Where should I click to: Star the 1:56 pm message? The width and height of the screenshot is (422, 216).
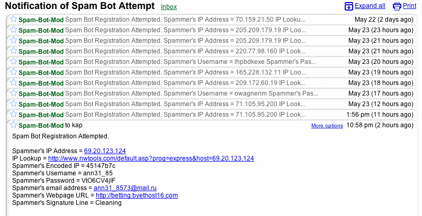[14, 114]
